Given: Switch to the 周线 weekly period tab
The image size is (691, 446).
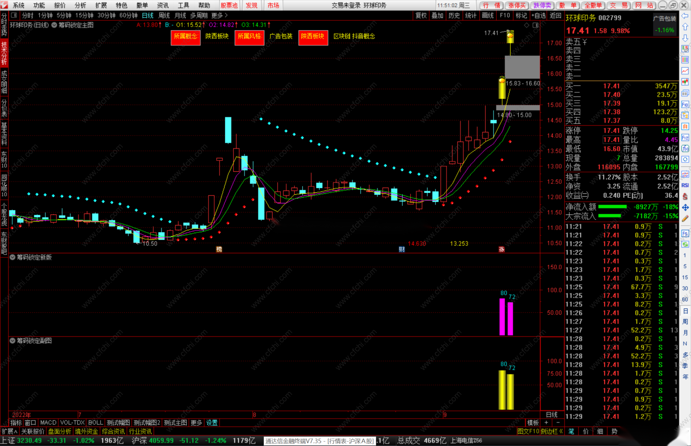Looking at the screenshot, I should (164, 15).
